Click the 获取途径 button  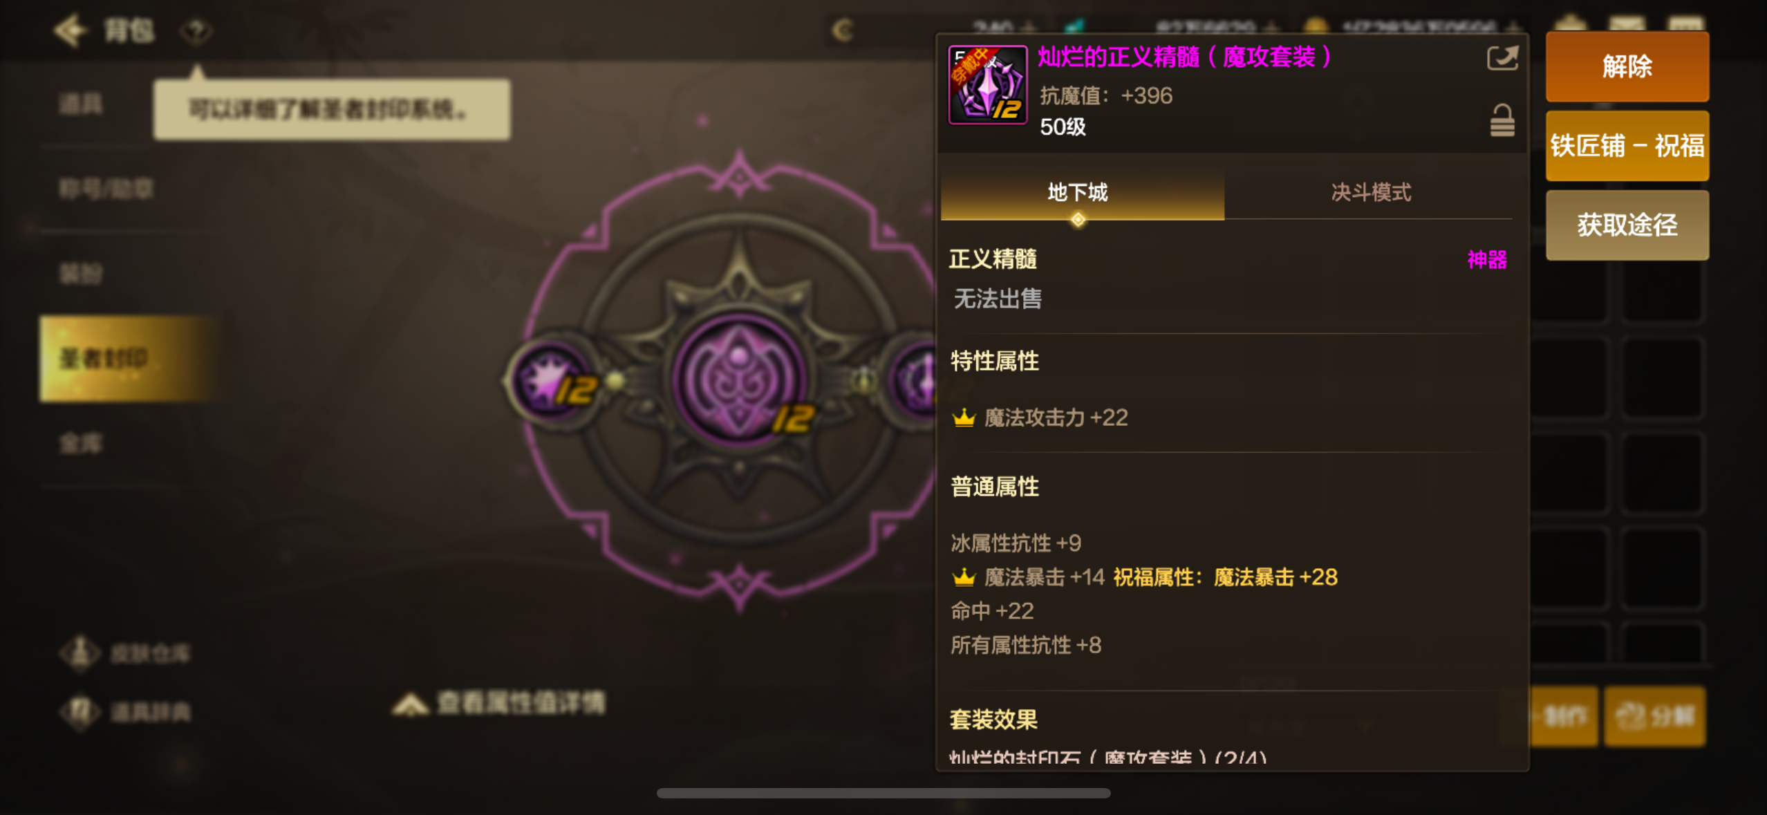(1627, 225)
